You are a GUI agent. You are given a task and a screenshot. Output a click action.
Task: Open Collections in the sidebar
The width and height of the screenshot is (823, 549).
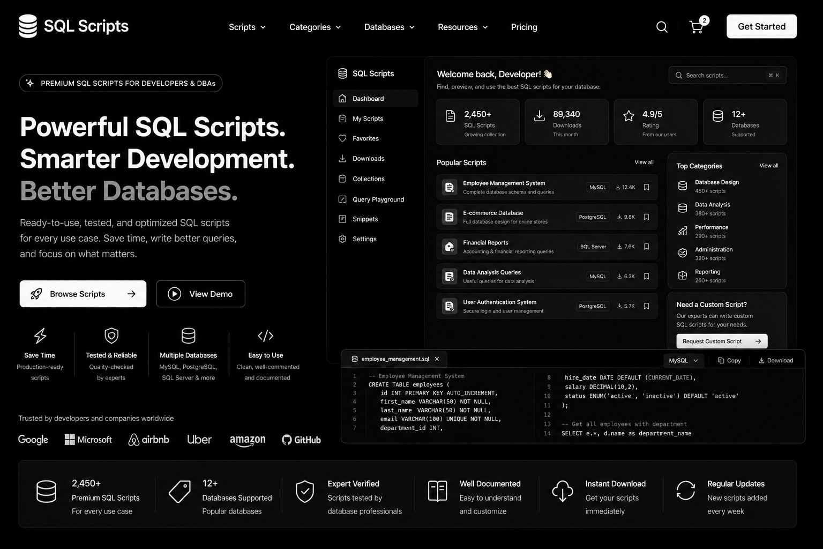click(376, 179)
